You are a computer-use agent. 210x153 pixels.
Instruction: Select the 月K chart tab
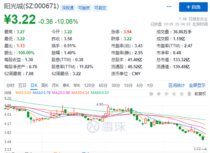[55, 85]
